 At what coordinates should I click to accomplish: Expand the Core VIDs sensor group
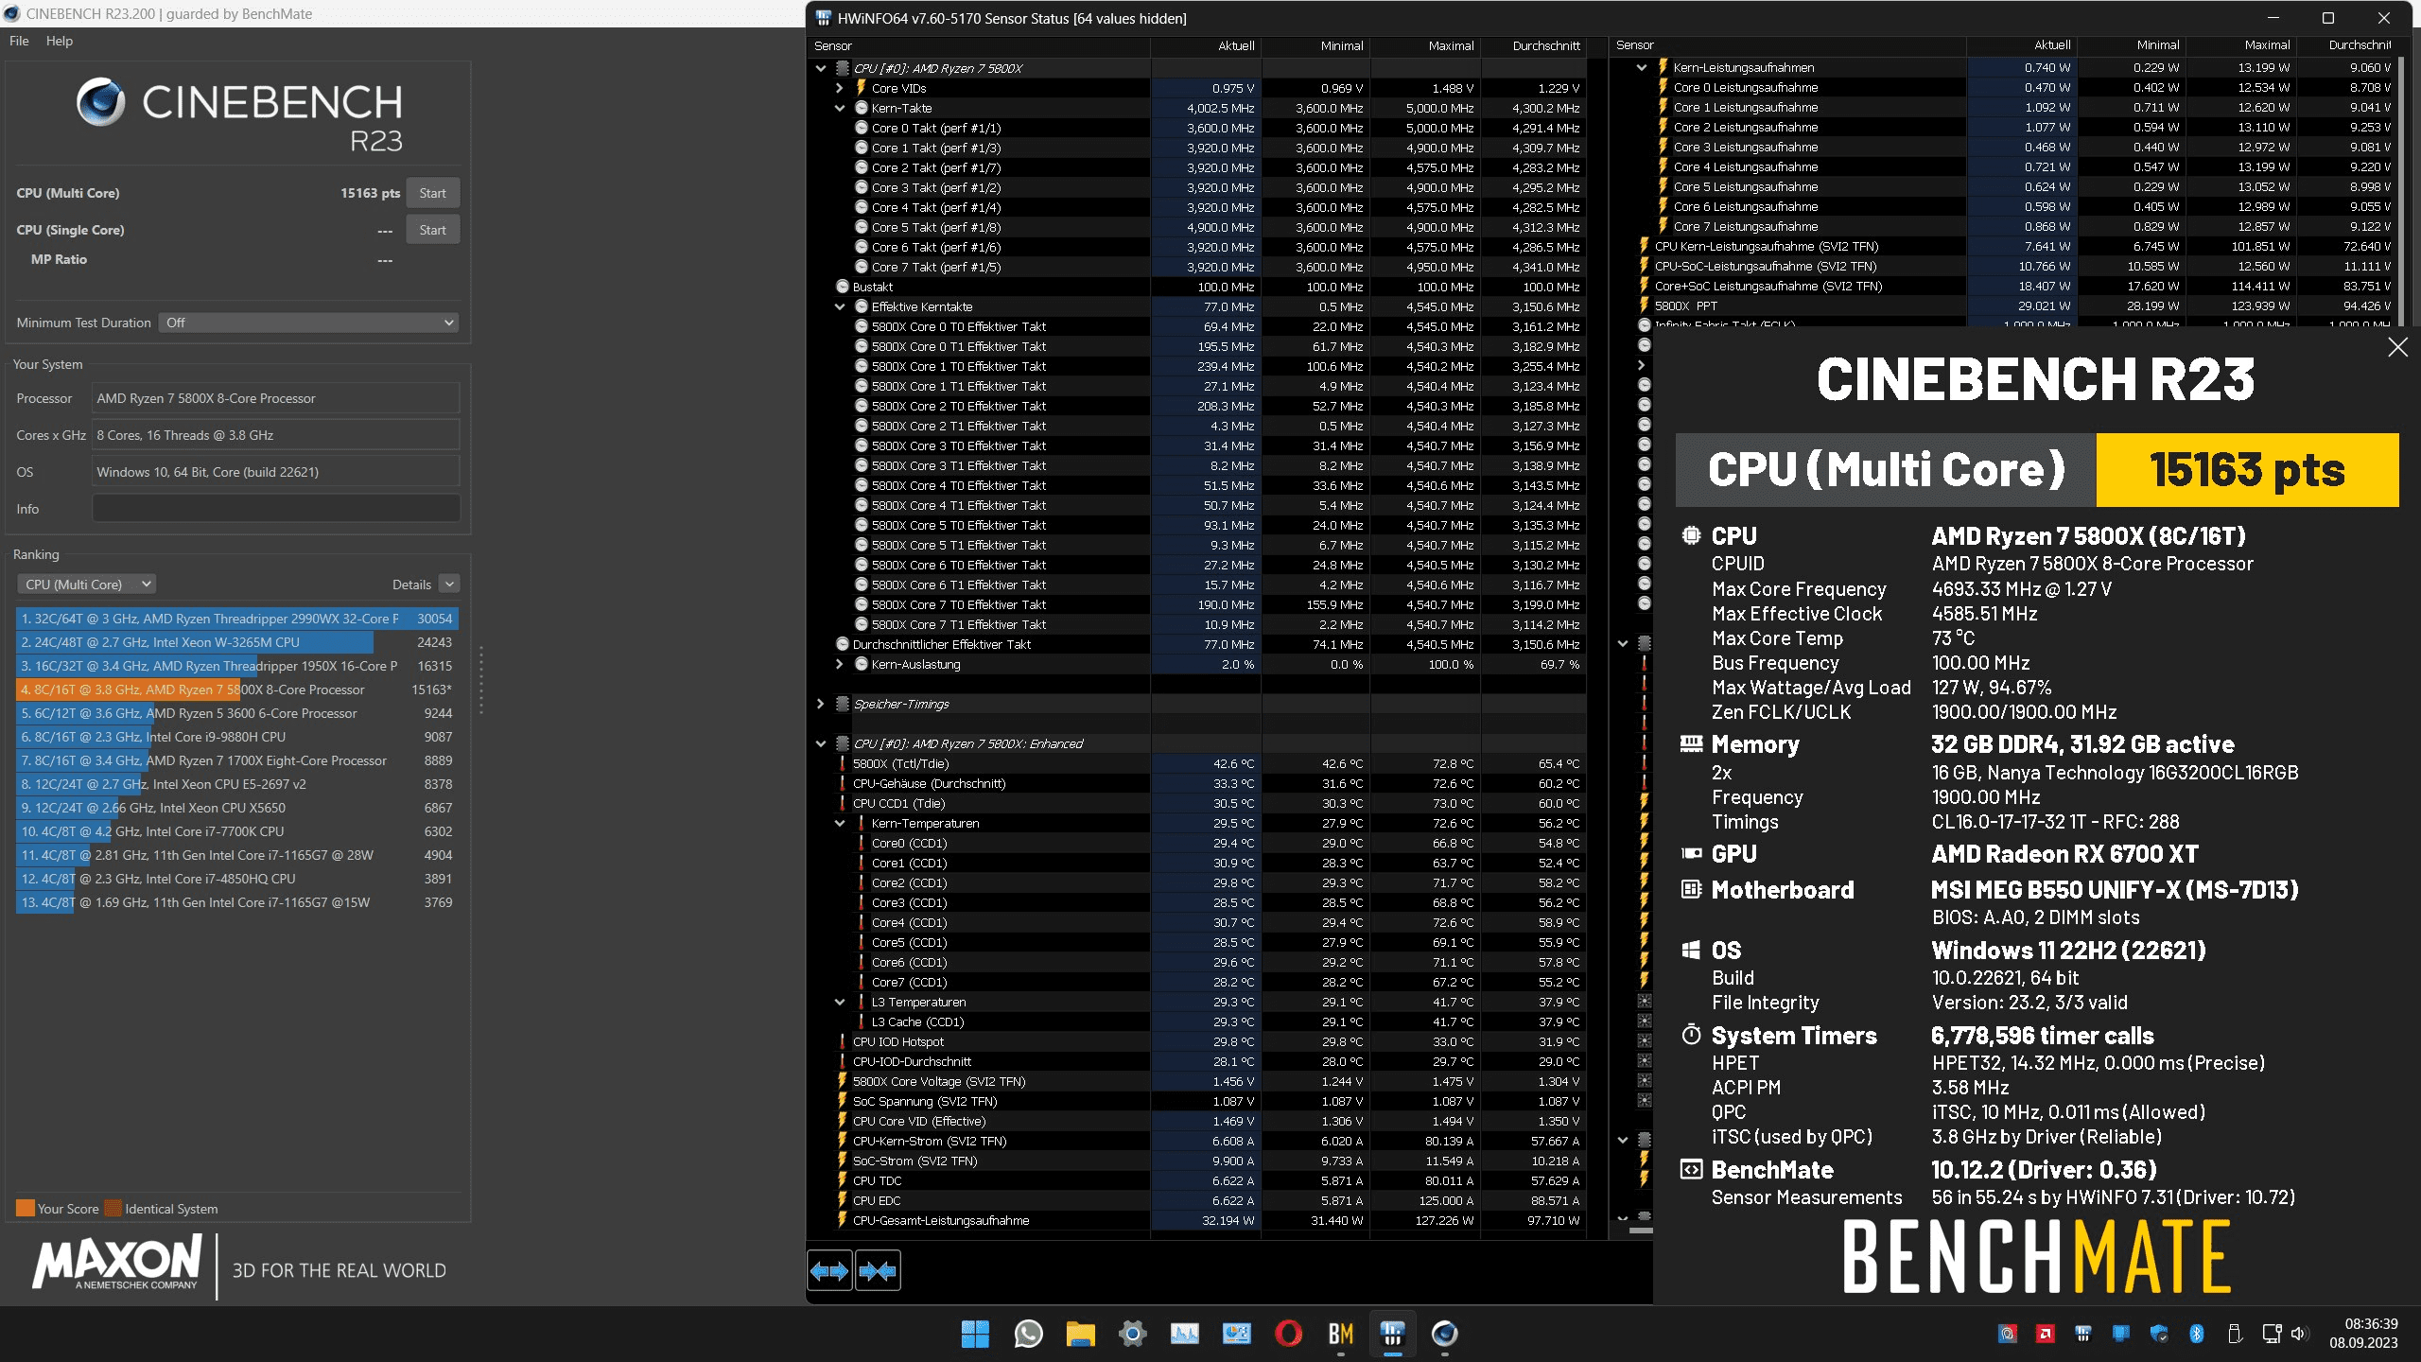click(x=840, y=88)
